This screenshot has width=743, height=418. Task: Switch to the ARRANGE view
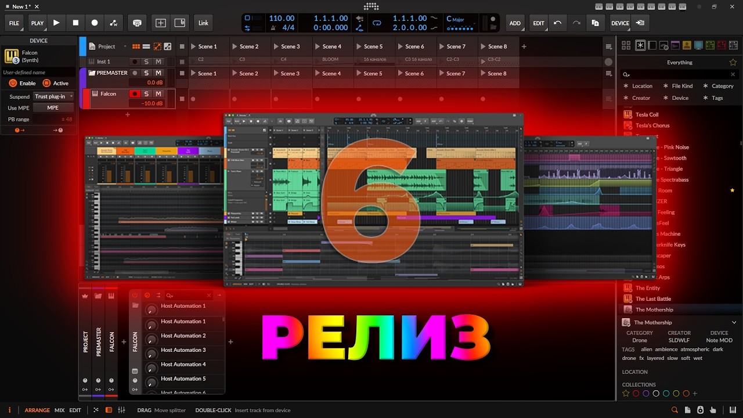tap(37, 410)
